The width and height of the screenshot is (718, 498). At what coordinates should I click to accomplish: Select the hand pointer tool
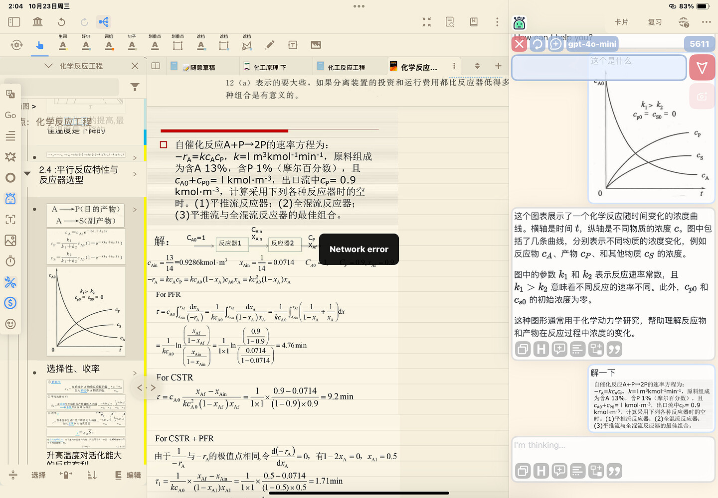(39, 45)
